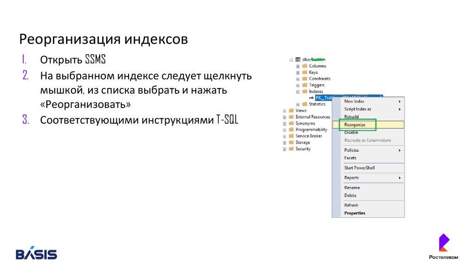This screenshot has width=475, height=266.
Task: Expand the Programmability node
Action: [x=284, y=130]
